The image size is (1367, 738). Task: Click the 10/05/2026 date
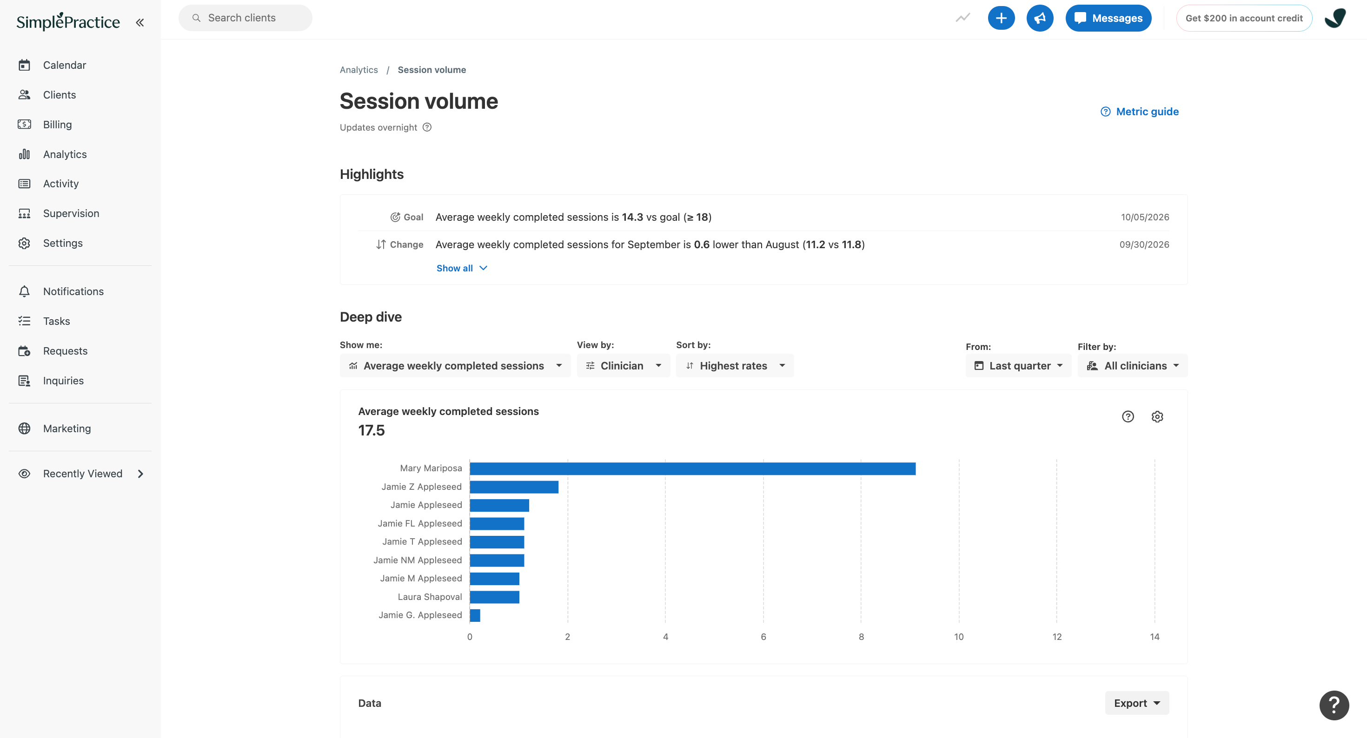(x=1145, y=217)
